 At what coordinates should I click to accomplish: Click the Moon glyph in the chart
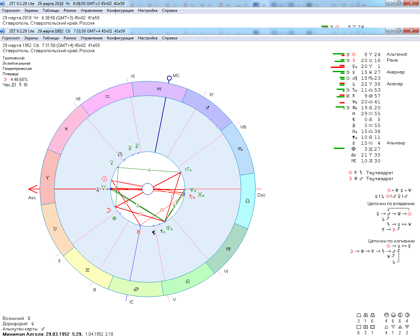click(x=108, y=210)
